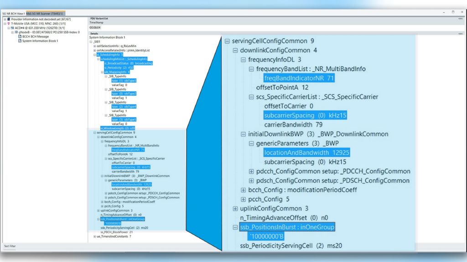Collapse PDU Variant List panel chevrons

pyautogui.click(x=460, y=19)
